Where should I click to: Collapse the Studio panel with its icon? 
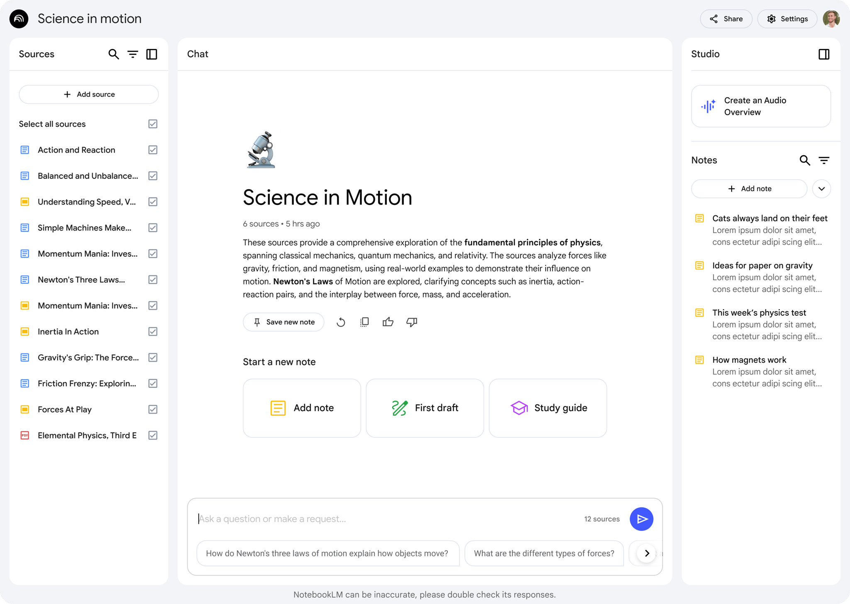pos(824,54)
